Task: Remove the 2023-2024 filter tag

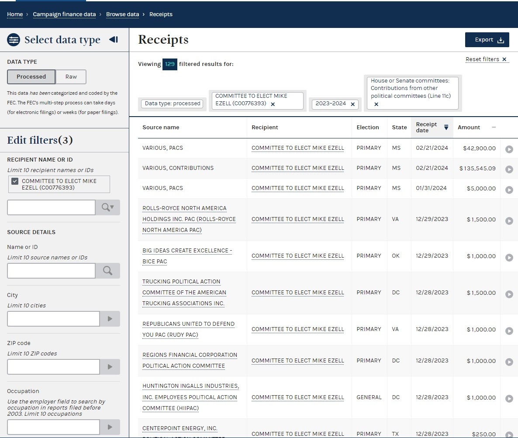Action: [x=352, y=104]
